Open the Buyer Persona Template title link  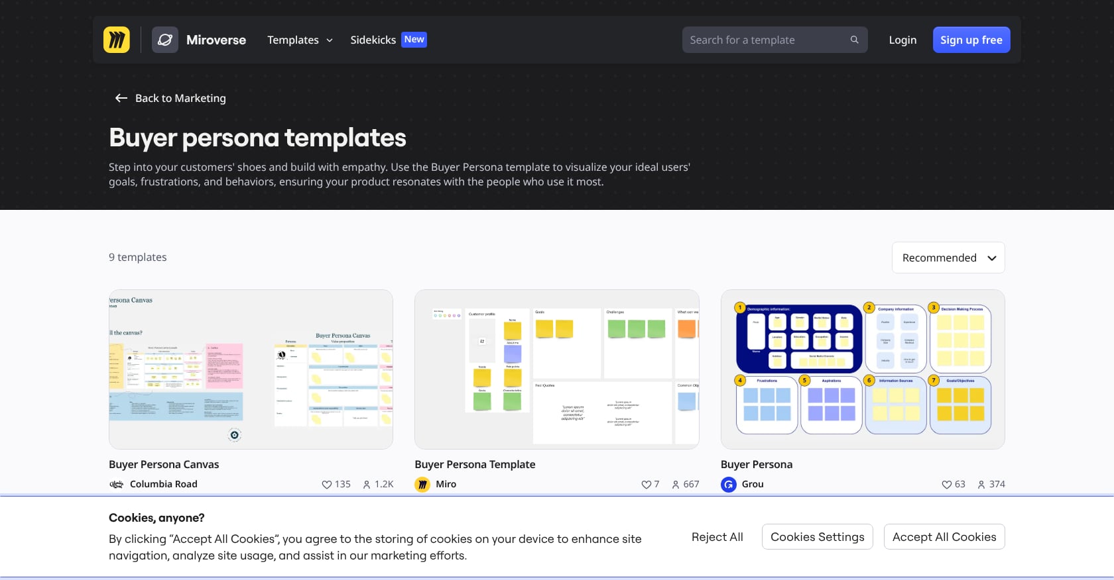[x=475, y=465]
